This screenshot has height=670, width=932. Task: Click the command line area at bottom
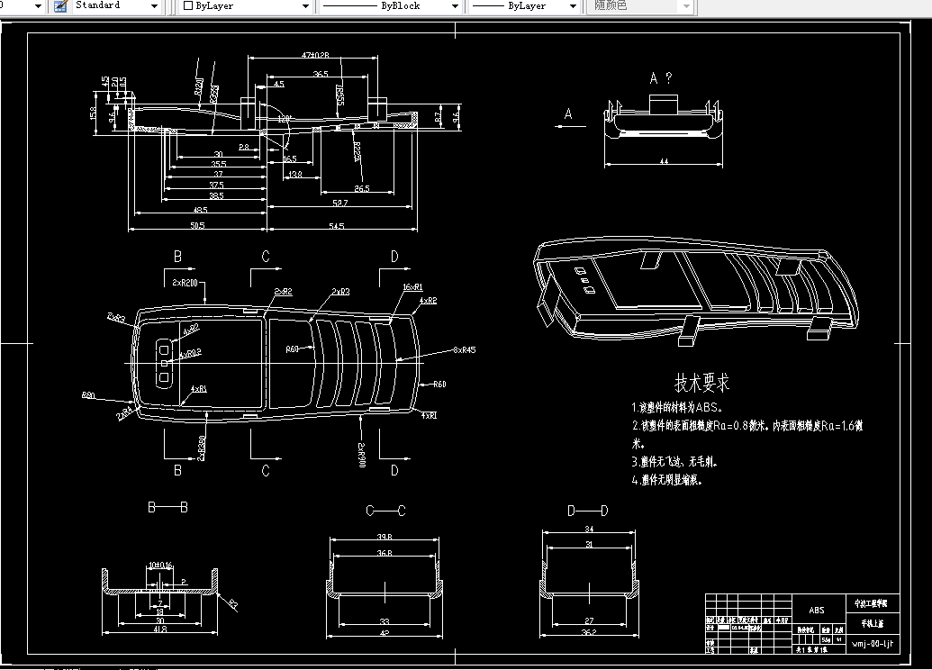click(x=360, y=666)
